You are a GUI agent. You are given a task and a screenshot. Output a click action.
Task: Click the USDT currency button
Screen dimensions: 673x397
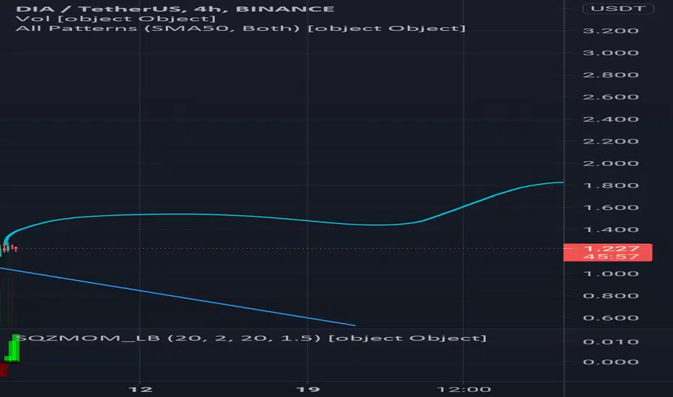click(617, 9)
